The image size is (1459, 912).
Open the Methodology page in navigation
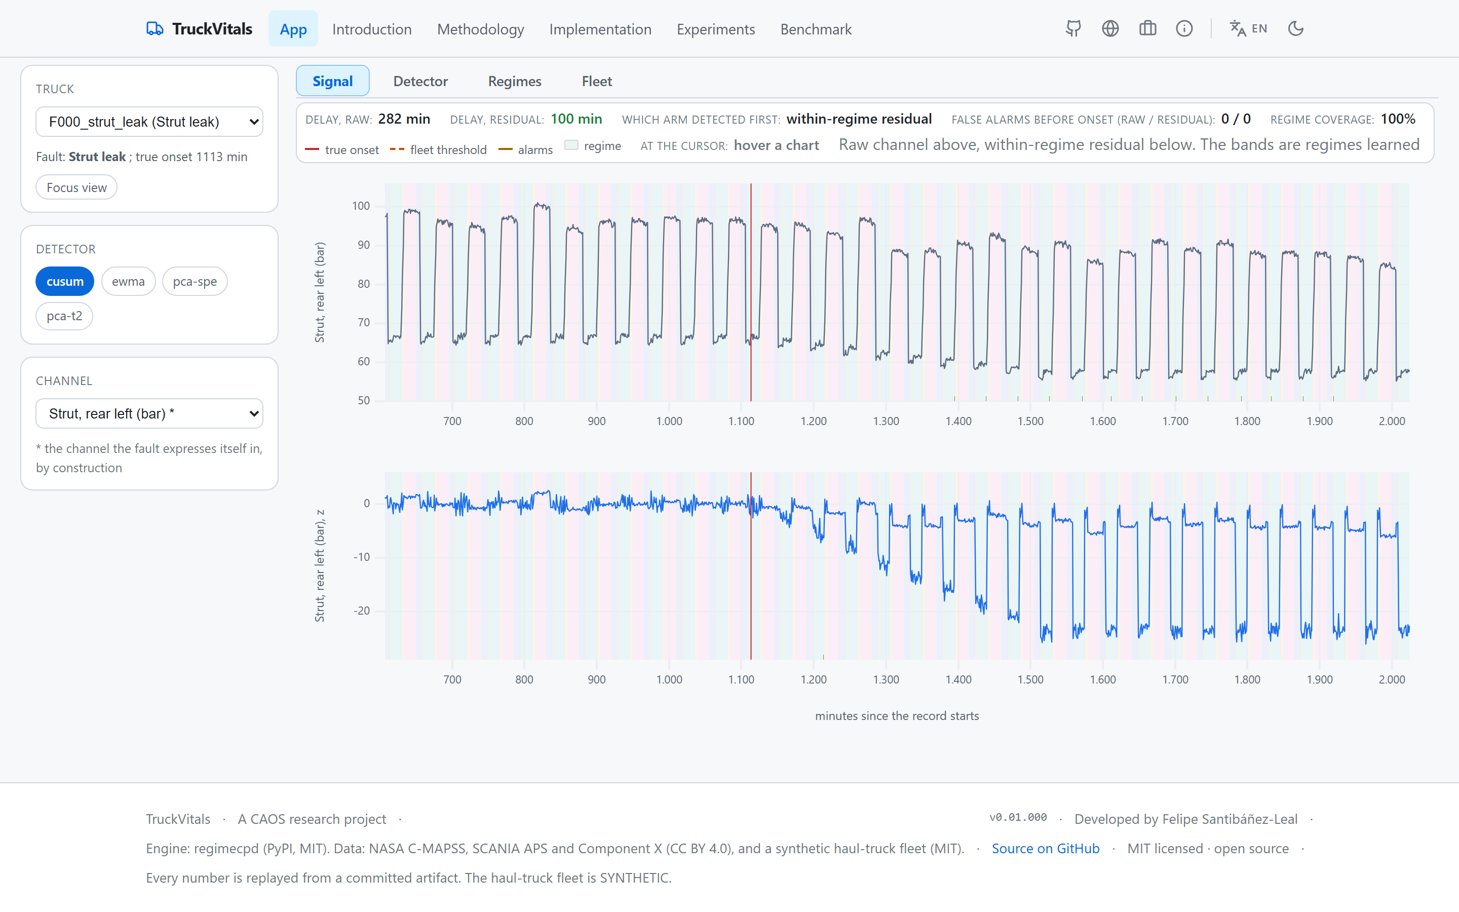[480, 29]
